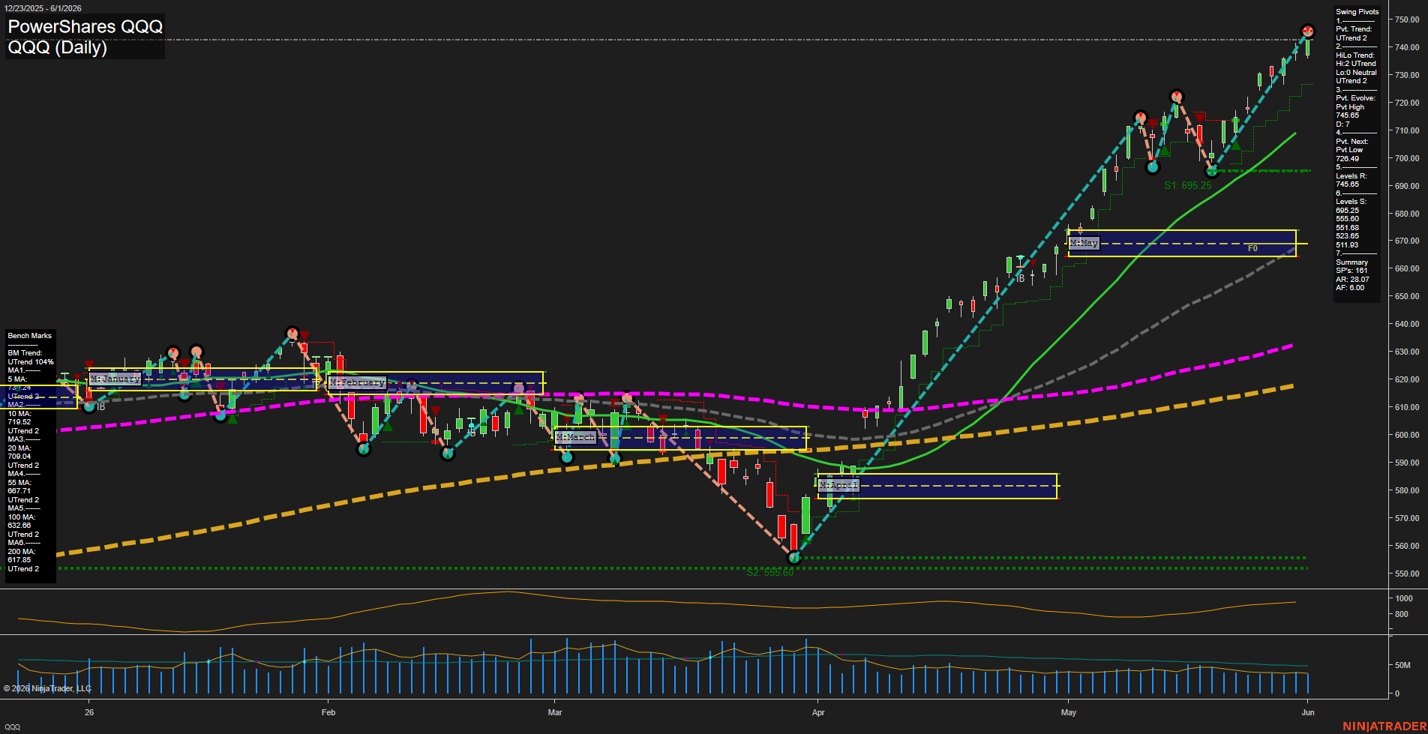
Task: Click the M:April monthly range label
Action: point(838,485)
